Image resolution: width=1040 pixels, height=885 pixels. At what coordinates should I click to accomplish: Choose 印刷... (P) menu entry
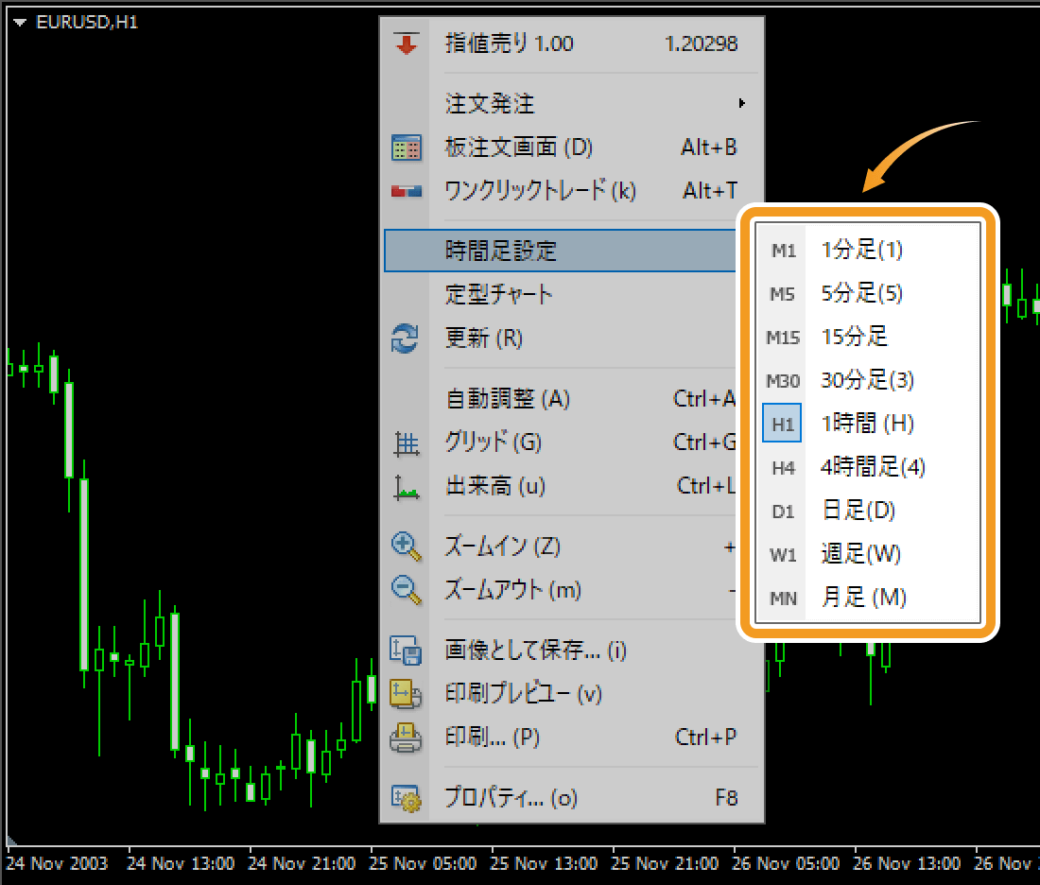click(x=571, y=737)
